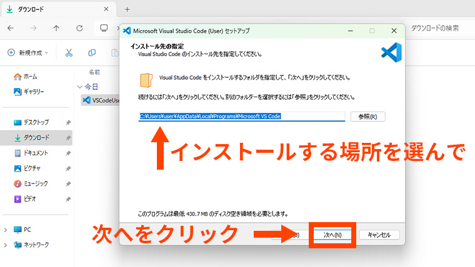Click the refresh icon in Explorer
This screenshot has width=475, height=267.
point(79,28)
